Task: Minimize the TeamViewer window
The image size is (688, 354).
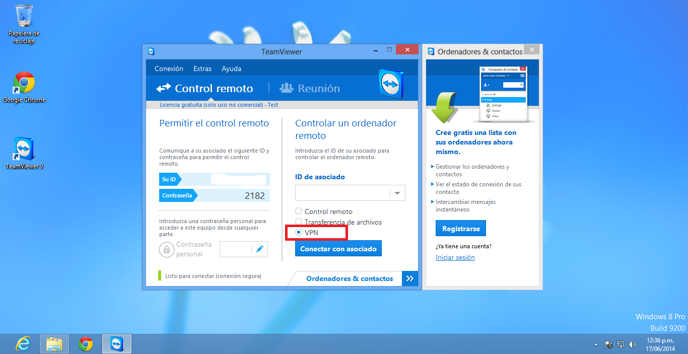Action: point(376,50)
